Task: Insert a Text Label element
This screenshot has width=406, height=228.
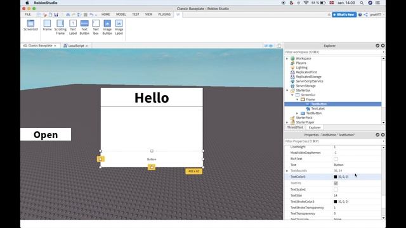Action: [x=73, y=27]
